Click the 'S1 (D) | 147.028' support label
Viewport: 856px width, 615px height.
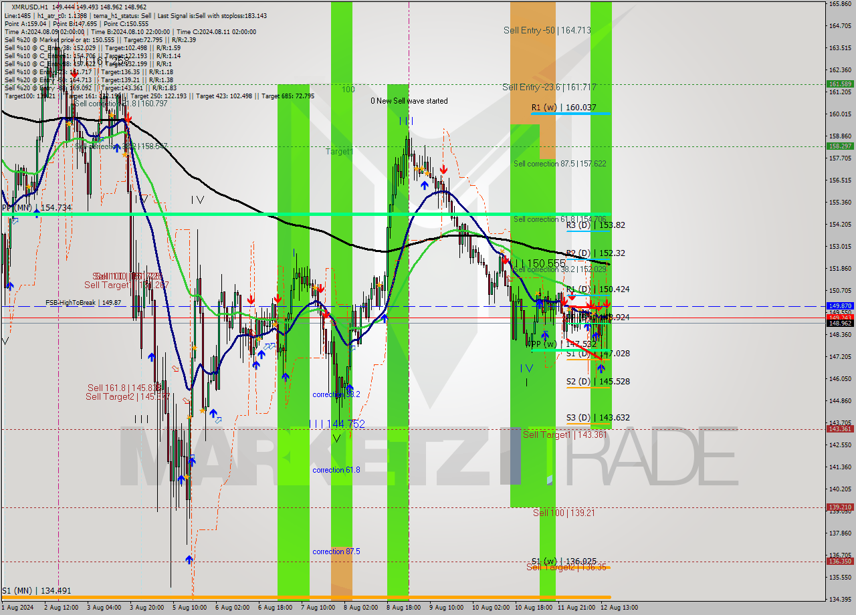[x=598, y=353]
